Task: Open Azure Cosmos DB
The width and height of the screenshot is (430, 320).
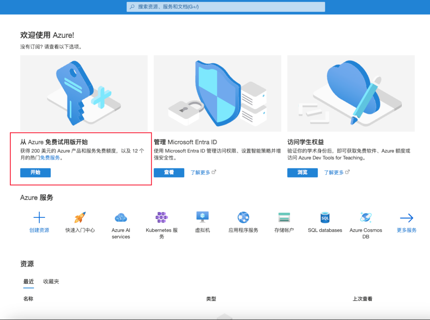Action: click(365, 217)
